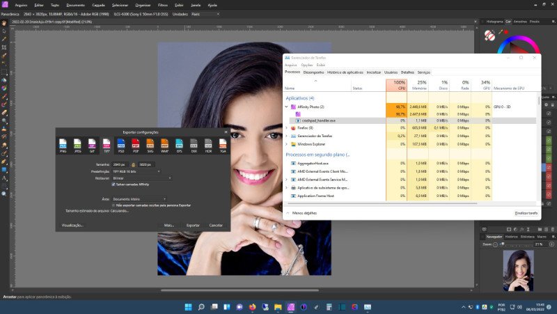The height and width of the screenshot is (314, 557).
Task: Collapse the Affinity Photo process group
Action: (x=287, y=107)
